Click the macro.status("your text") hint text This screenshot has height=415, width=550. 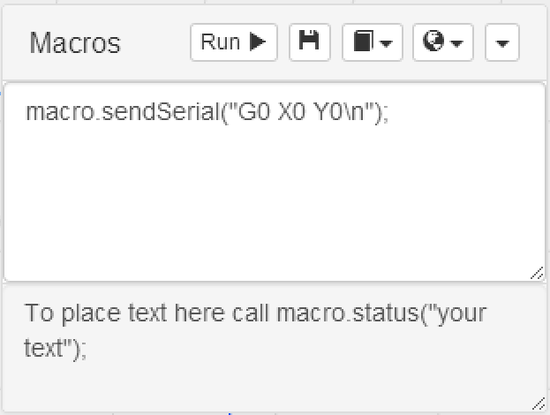tap(380, 313)
